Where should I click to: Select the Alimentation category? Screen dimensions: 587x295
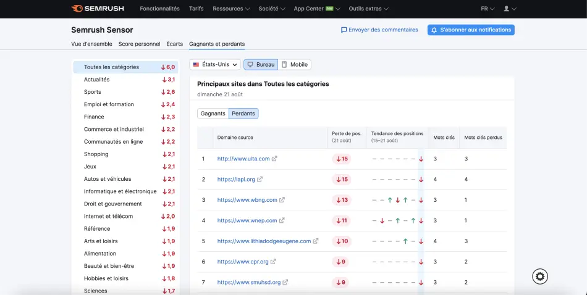point(125,253)
